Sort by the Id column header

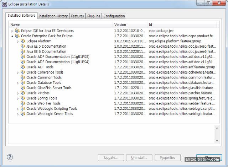pos(182,25)
